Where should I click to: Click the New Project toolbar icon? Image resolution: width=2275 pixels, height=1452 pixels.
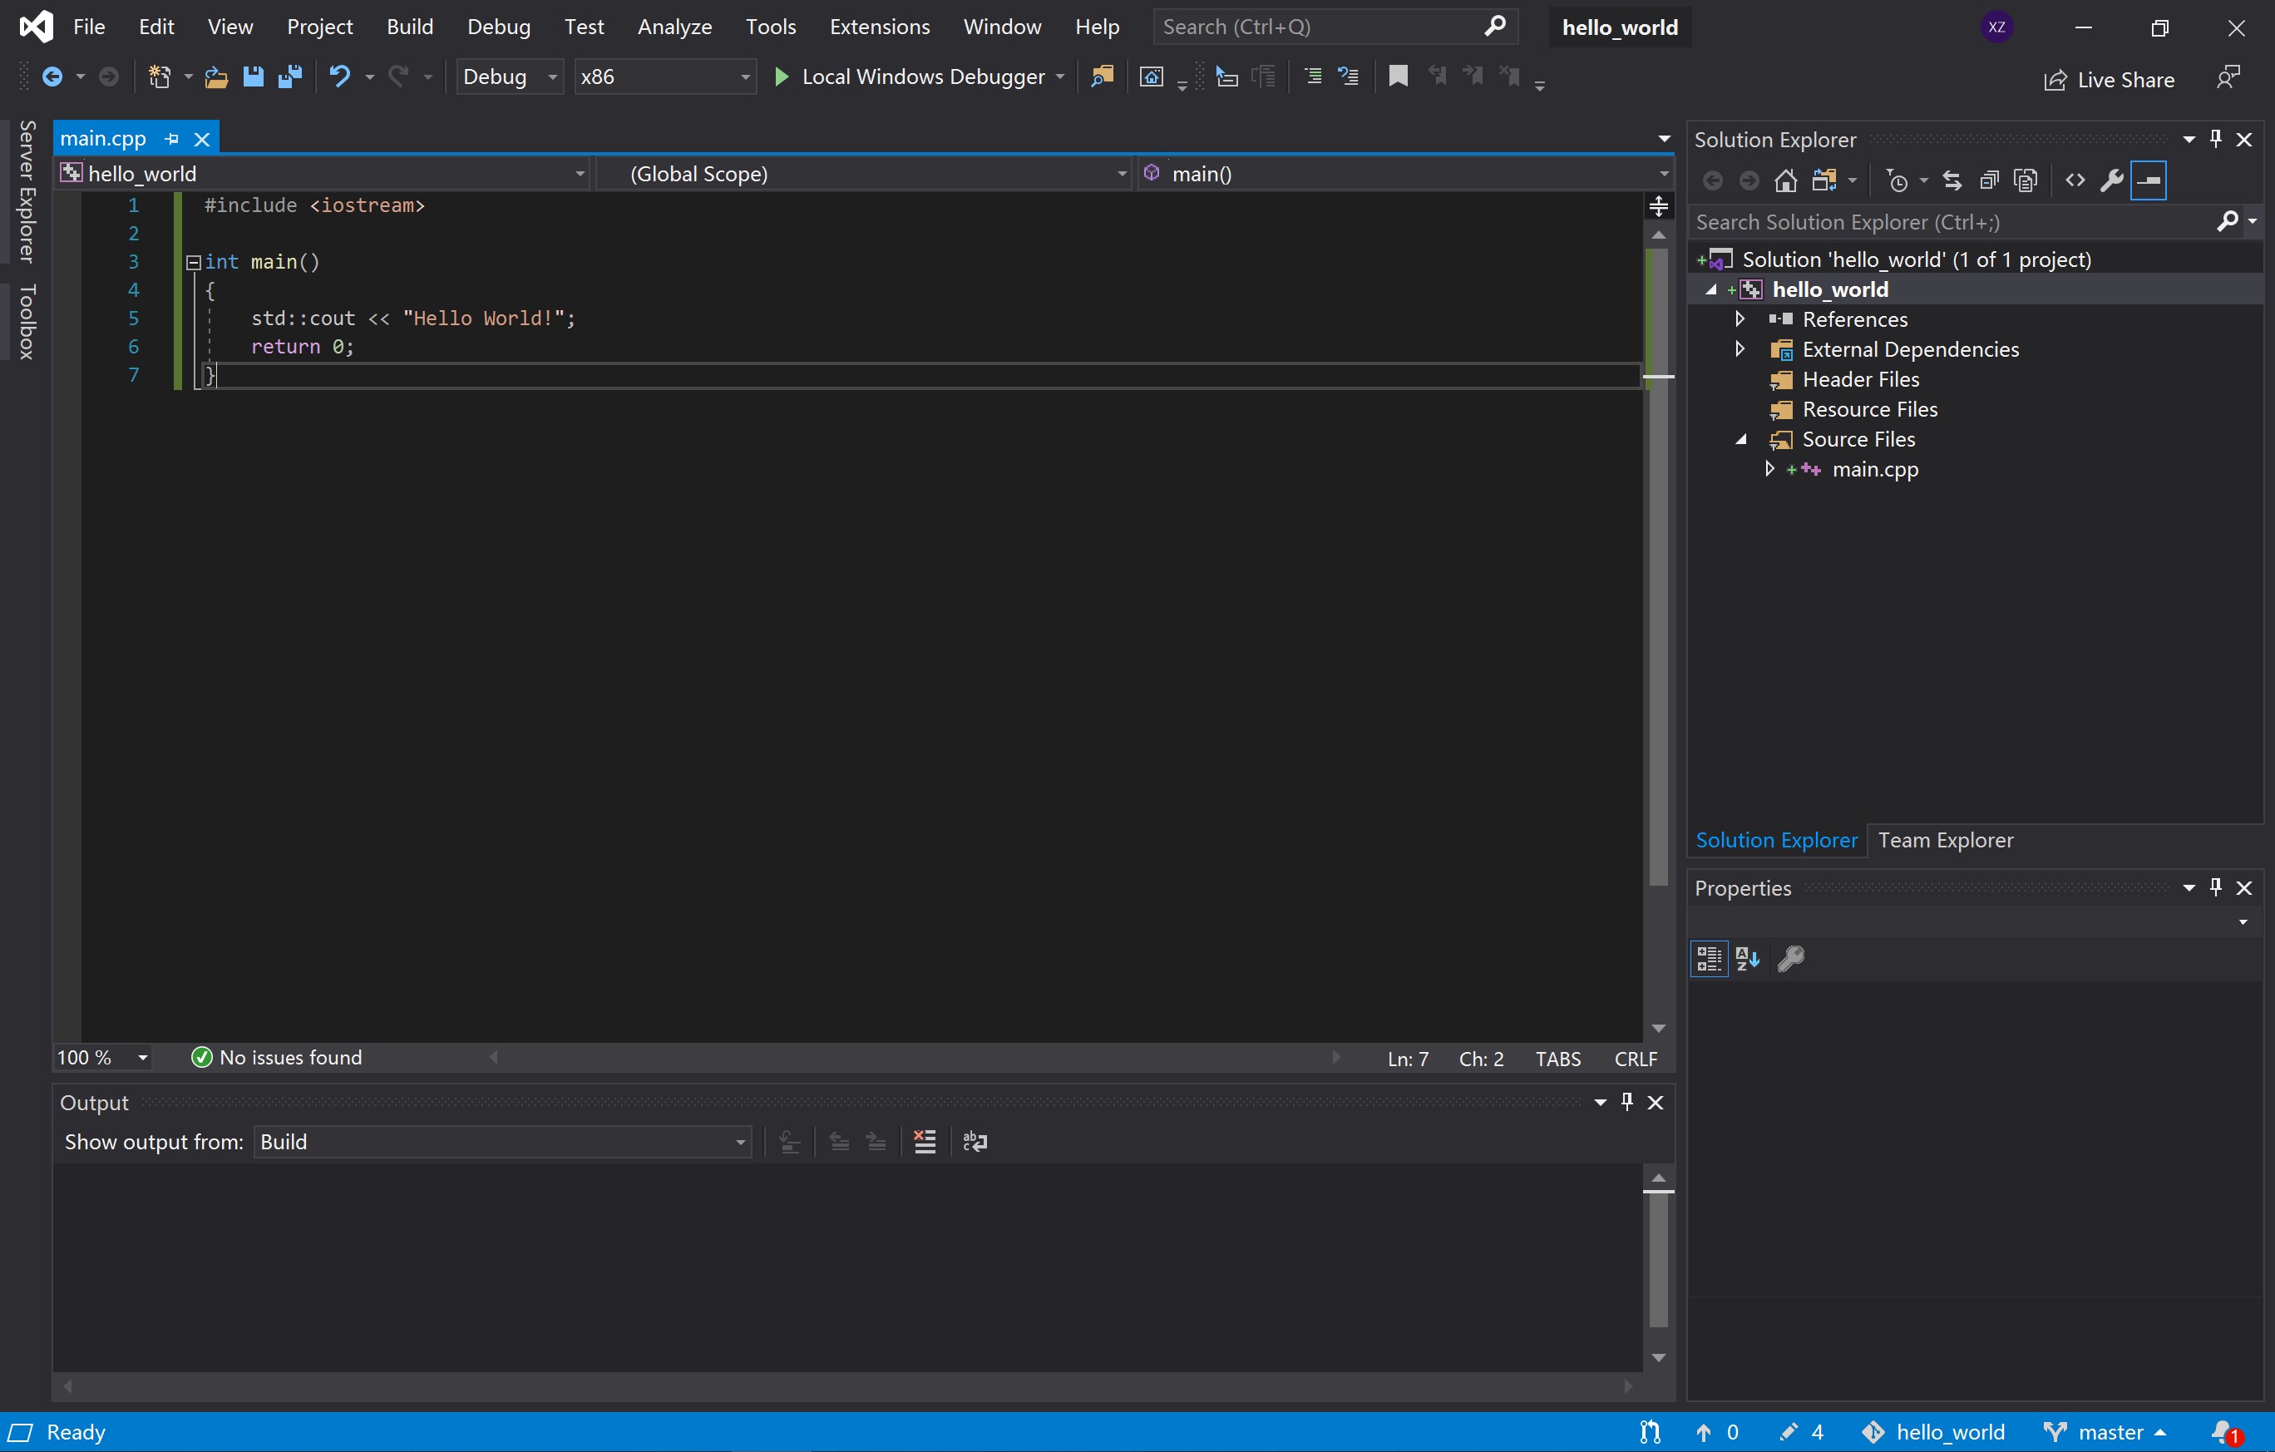tap(159, 77)
